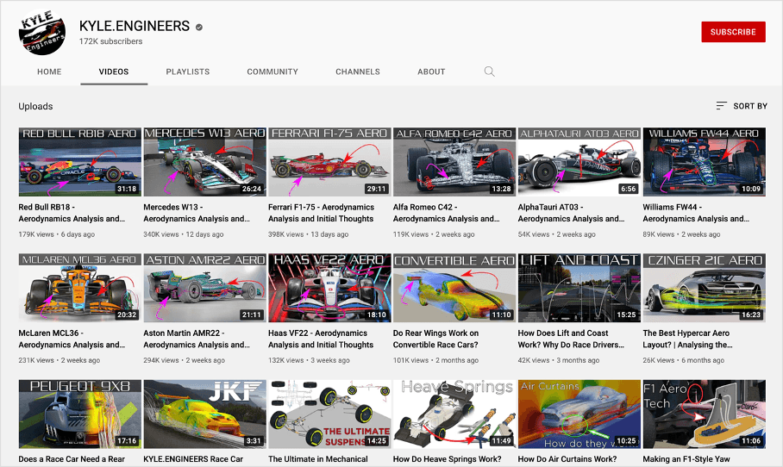The width and height of the screenshot is (783, 467).
Task: Click '340K views • 12 days ago' text
Action: tap(184, 234)
